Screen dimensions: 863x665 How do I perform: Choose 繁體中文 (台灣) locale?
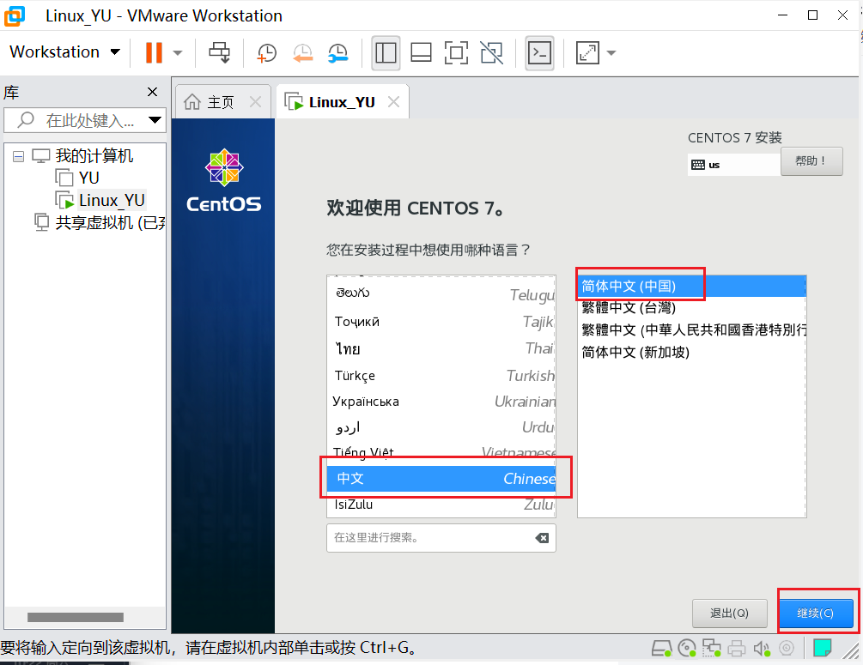(x=692, y=307)
